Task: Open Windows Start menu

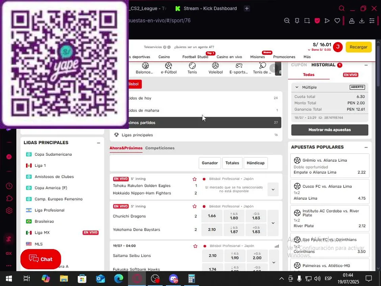Action: [x=9, y=278]
